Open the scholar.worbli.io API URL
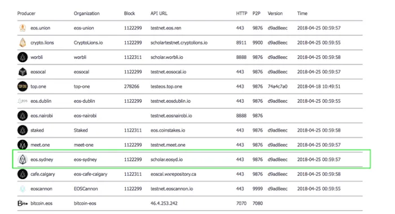395x214 pixels. coord(166,57)
